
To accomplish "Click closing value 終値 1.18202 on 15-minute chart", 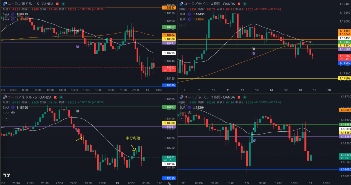I will point(67,9).
